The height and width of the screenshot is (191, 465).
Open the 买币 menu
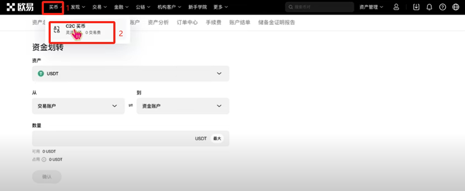click(x=55, y=7)
